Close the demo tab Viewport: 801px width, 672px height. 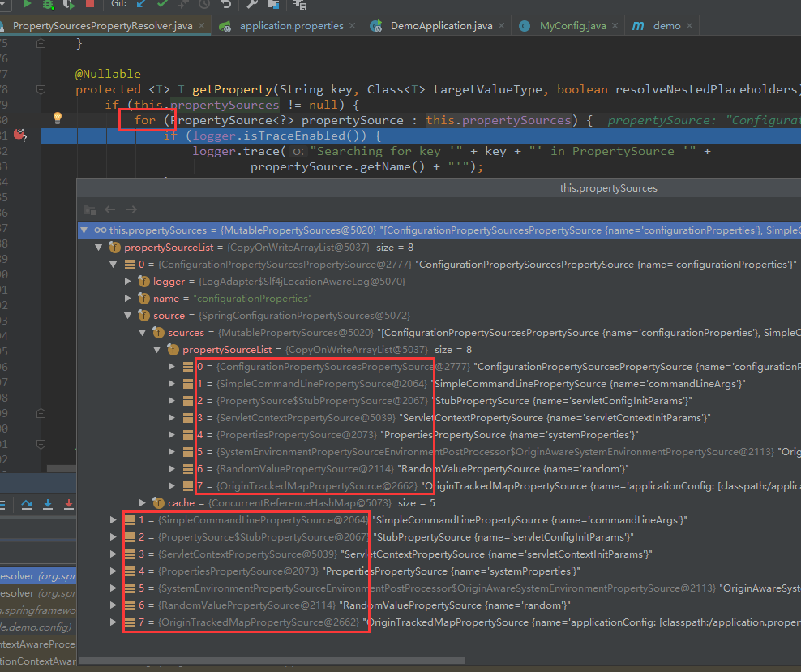(x=689, y=26)
